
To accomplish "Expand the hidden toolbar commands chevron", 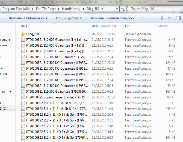I will point(142,18).
